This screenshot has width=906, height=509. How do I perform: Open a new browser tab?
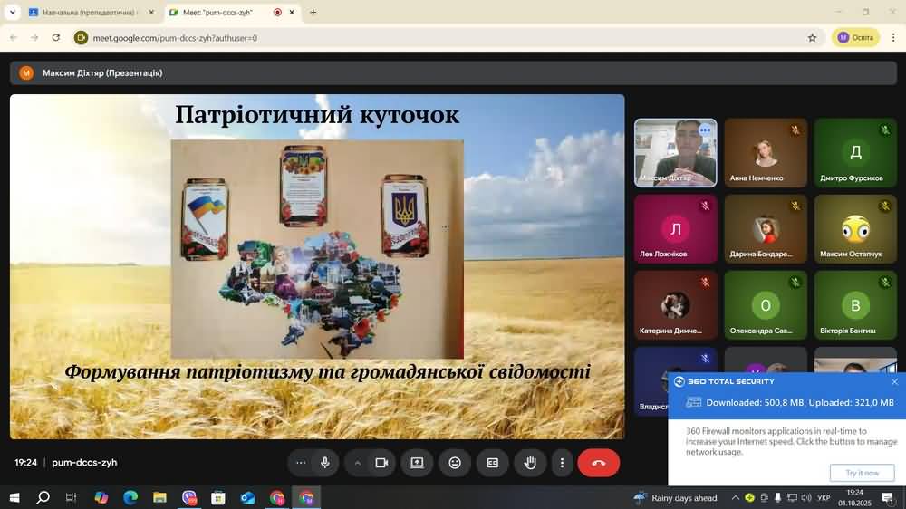coord(313,13)
